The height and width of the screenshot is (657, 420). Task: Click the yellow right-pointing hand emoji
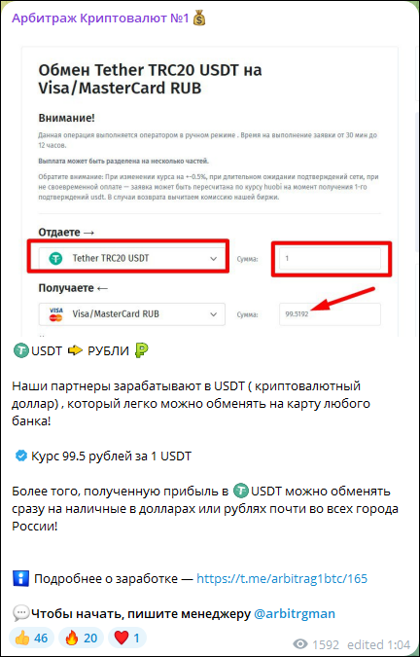click(75, 350)
